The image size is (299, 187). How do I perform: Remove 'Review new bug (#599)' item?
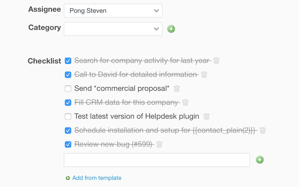click(x=160, y=144)
